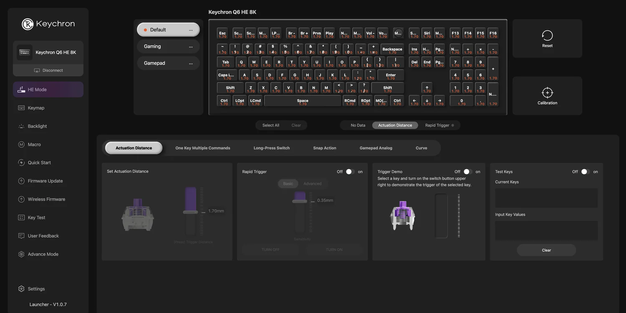626x313 pixels.
Task: Open the Snap Action tab
Action: click(325, 148)
